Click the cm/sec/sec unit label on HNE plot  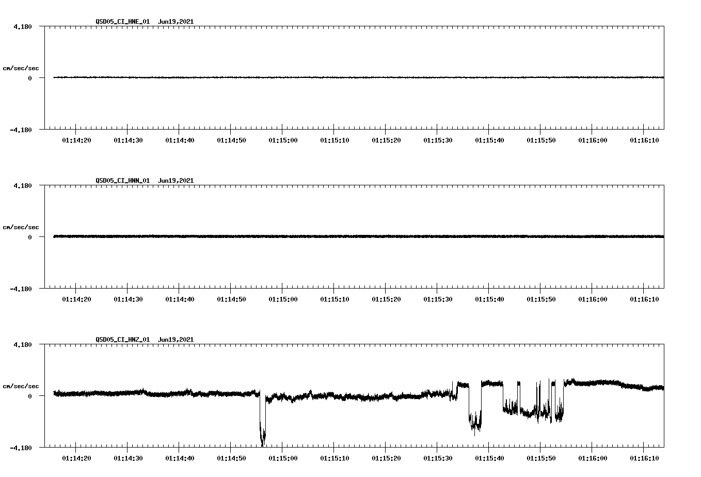pos(21,68)
